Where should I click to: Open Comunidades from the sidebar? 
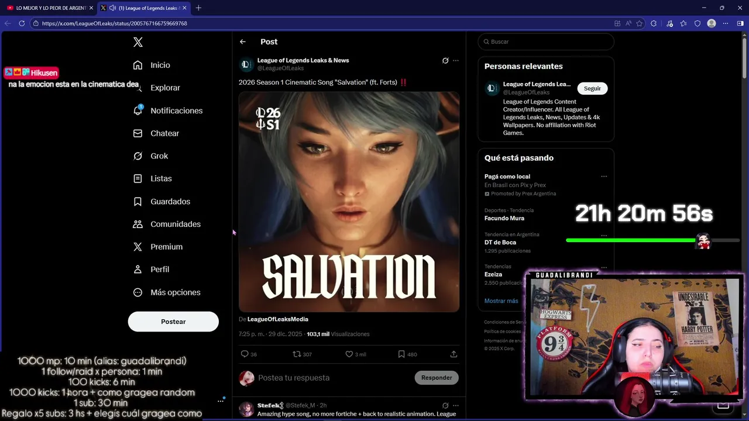(x=167, y=224)
